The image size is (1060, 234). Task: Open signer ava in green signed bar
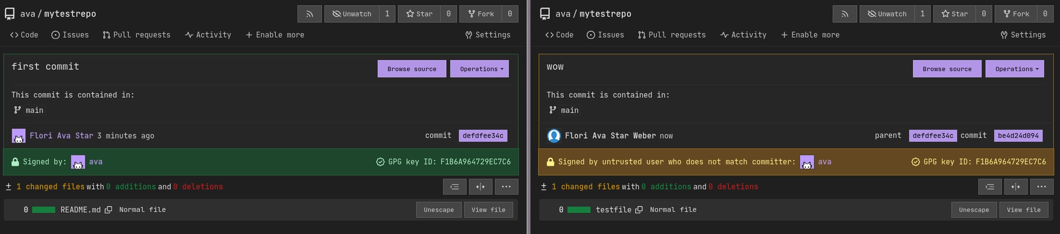pyautogui.click(x=96, y=162)
